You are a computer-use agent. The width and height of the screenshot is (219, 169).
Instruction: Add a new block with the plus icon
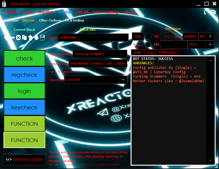[6, 38]
